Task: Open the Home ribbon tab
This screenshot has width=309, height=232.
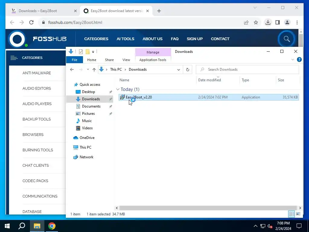Action: tap(92, 60)
